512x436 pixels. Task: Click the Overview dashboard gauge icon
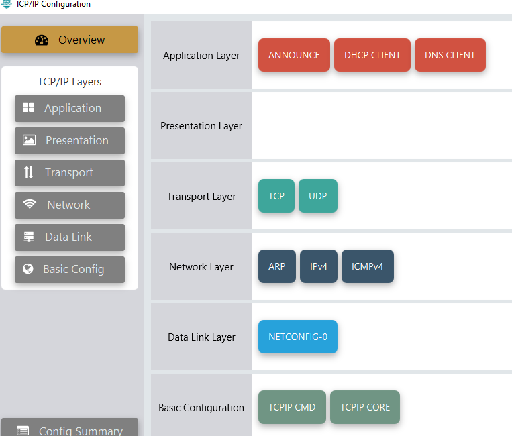tap(42, 40)
